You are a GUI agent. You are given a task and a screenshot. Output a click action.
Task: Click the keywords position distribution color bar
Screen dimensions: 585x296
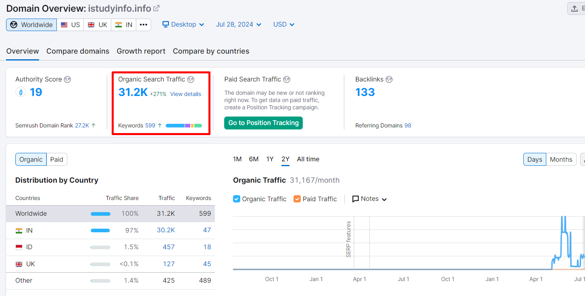click(184, 126)
